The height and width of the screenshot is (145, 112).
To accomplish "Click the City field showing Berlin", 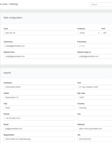I will pyautogui.click(x=39, y=108).
